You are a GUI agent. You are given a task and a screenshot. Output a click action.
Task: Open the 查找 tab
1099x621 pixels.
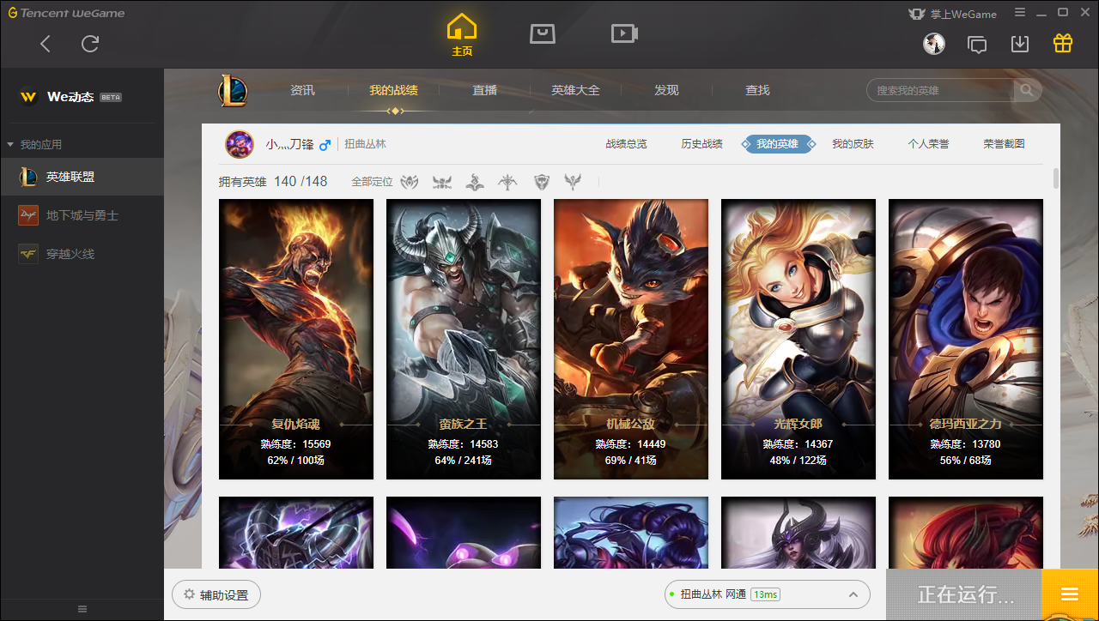coord(757,90)
